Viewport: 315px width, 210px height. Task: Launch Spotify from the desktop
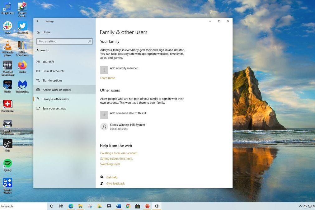coord(8,164)
